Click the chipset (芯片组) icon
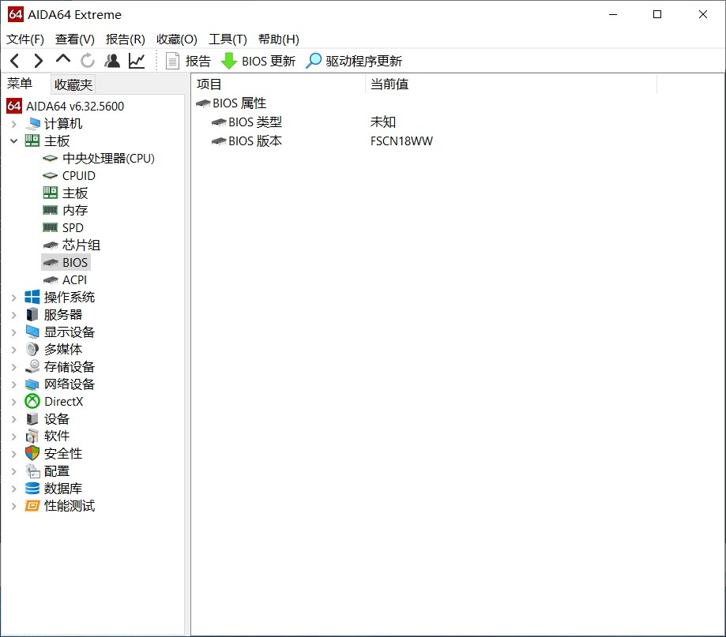 click(50, 245)
